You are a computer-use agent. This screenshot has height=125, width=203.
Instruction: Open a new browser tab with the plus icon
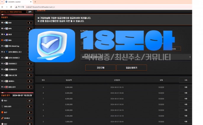click(35, 2)
